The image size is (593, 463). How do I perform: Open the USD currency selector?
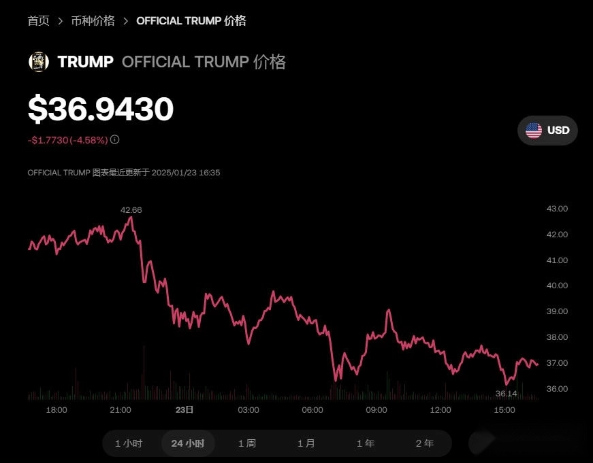point(547,131)
